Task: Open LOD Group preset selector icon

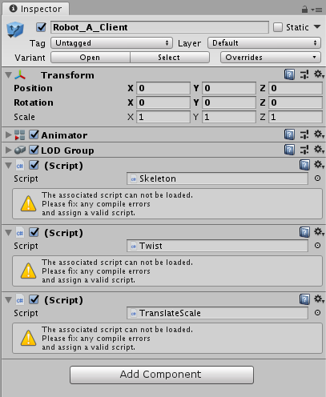Action: coord(304,150)
